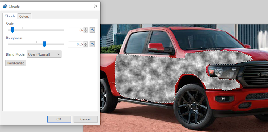The height and width of the screenshot is (132, 269).
Task: Confirm the Clouds effect with OK
Action: coord(59,119)
